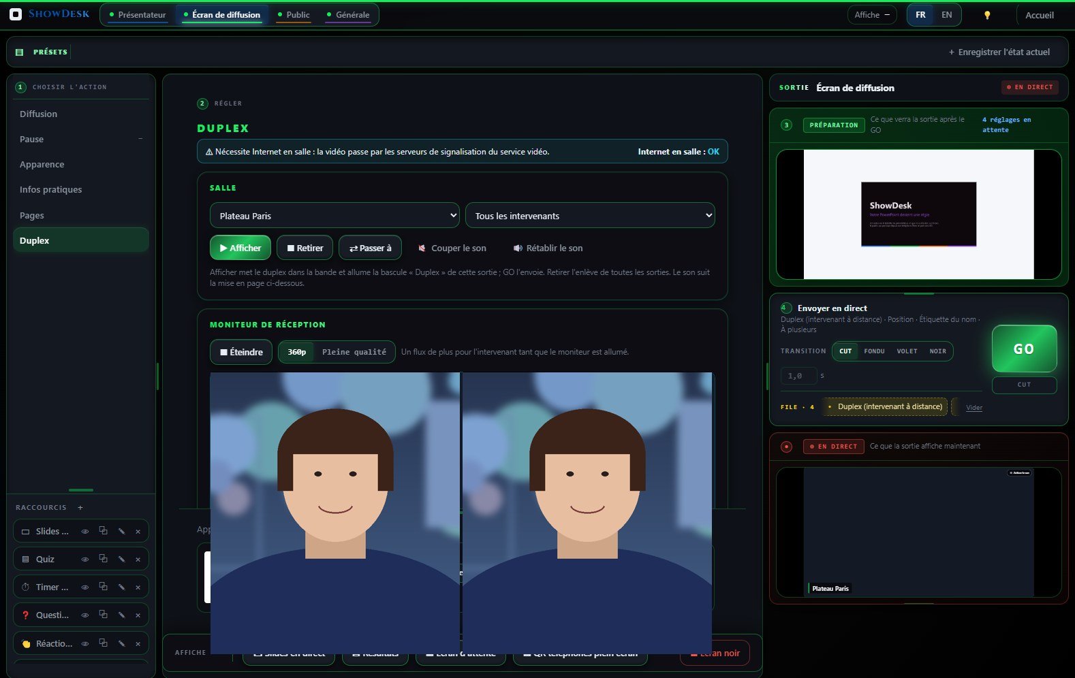Open the Infos pratiques action
The width and height of the screenshot is (1075, 678).
[80, 189]
